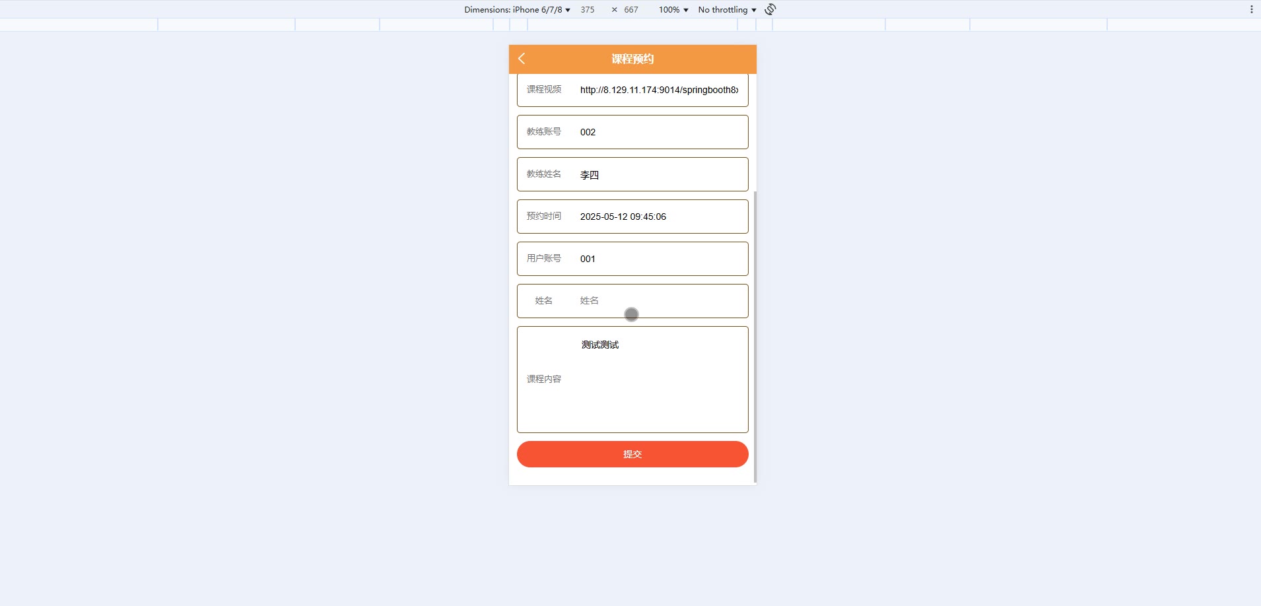
Task: Click the 用户账号 label
Action: 544,258
